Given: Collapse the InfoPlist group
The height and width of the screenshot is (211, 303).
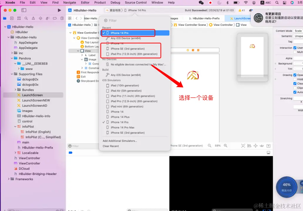Looking at the screenshot, I should point(15,127).
